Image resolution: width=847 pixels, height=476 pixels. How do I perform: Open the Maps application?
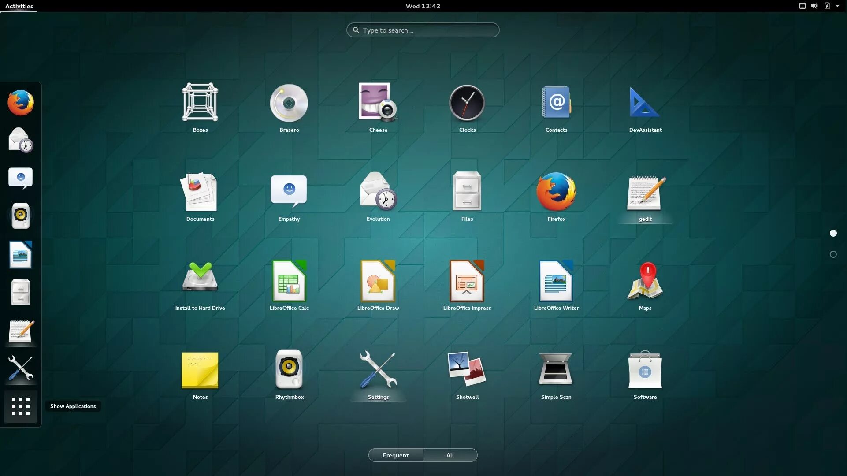tap(645, 280)
